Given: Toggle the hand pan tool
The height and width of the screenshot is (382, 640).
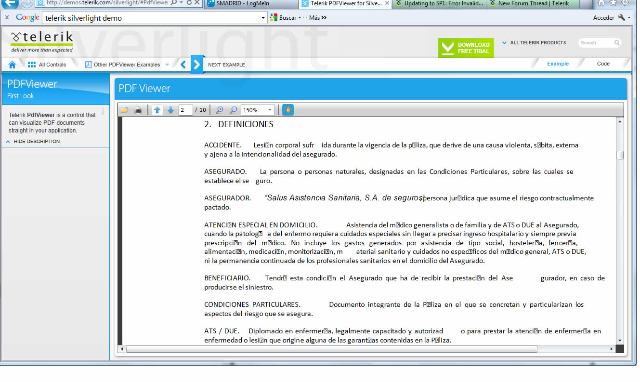Looking at the screenshot, I should tap(288, 110).
